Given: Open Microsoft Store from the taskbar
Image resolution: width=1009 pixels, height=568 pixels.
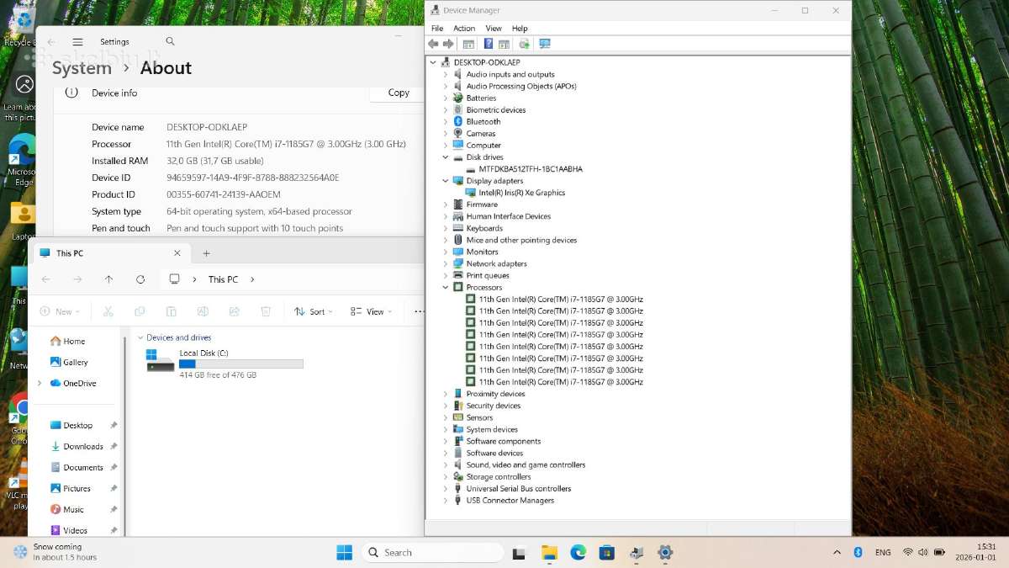Looking at the screenshot, I should (606, 552).
